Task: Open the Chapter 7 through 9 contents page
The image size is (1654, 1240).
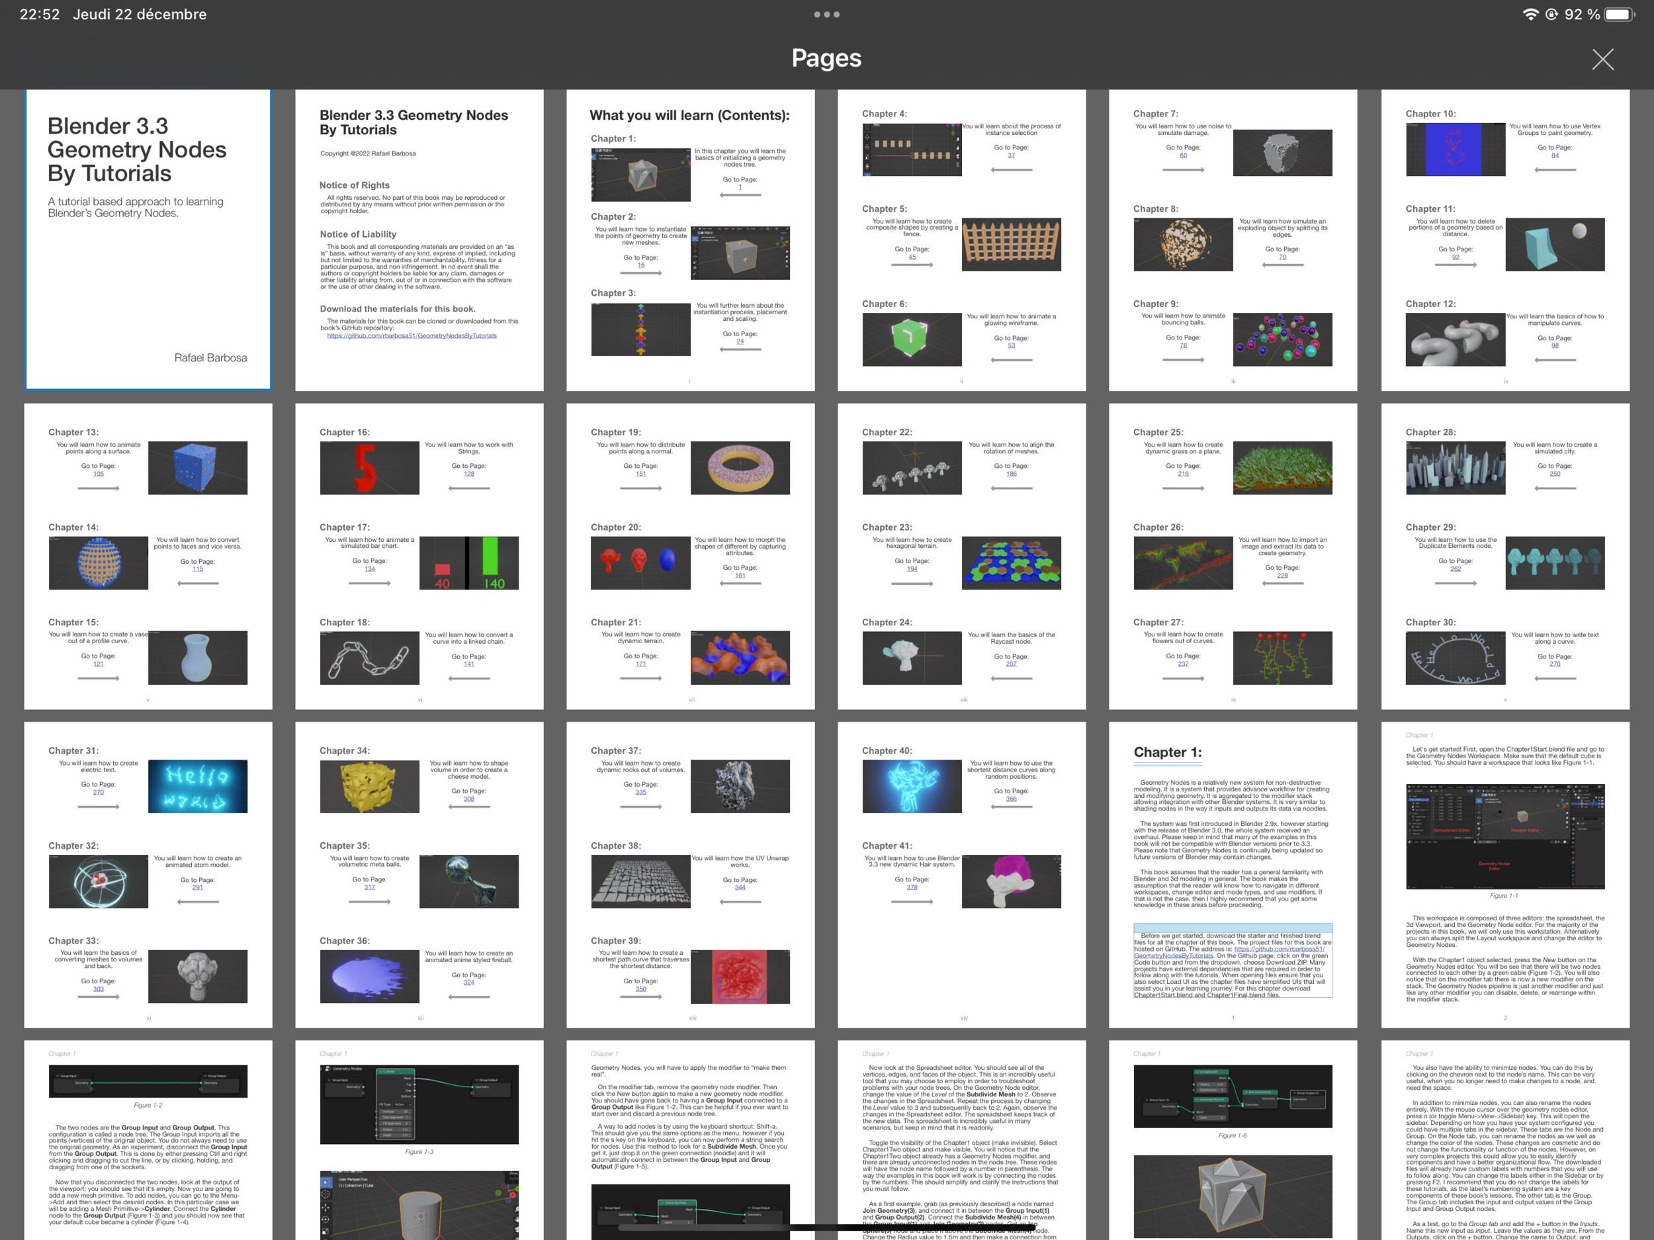Action: (x=1233, y=240)
